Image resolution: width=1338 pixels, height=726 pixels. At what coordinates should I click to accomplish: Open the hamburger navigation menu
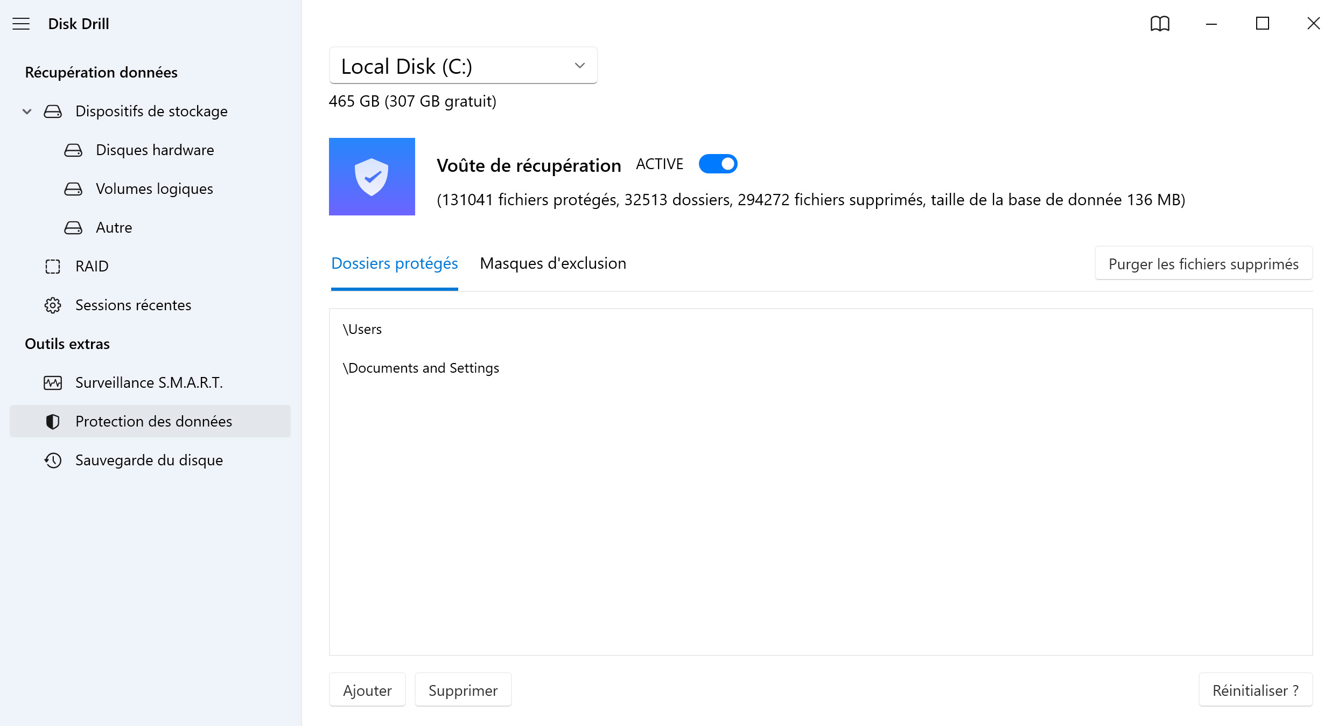point(21,24)
